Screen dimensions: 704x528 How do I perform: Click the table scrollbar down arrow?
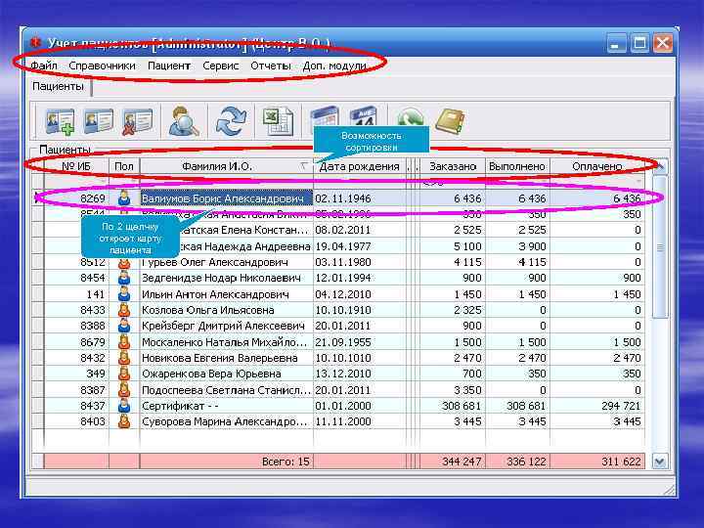tap(660, 462)
